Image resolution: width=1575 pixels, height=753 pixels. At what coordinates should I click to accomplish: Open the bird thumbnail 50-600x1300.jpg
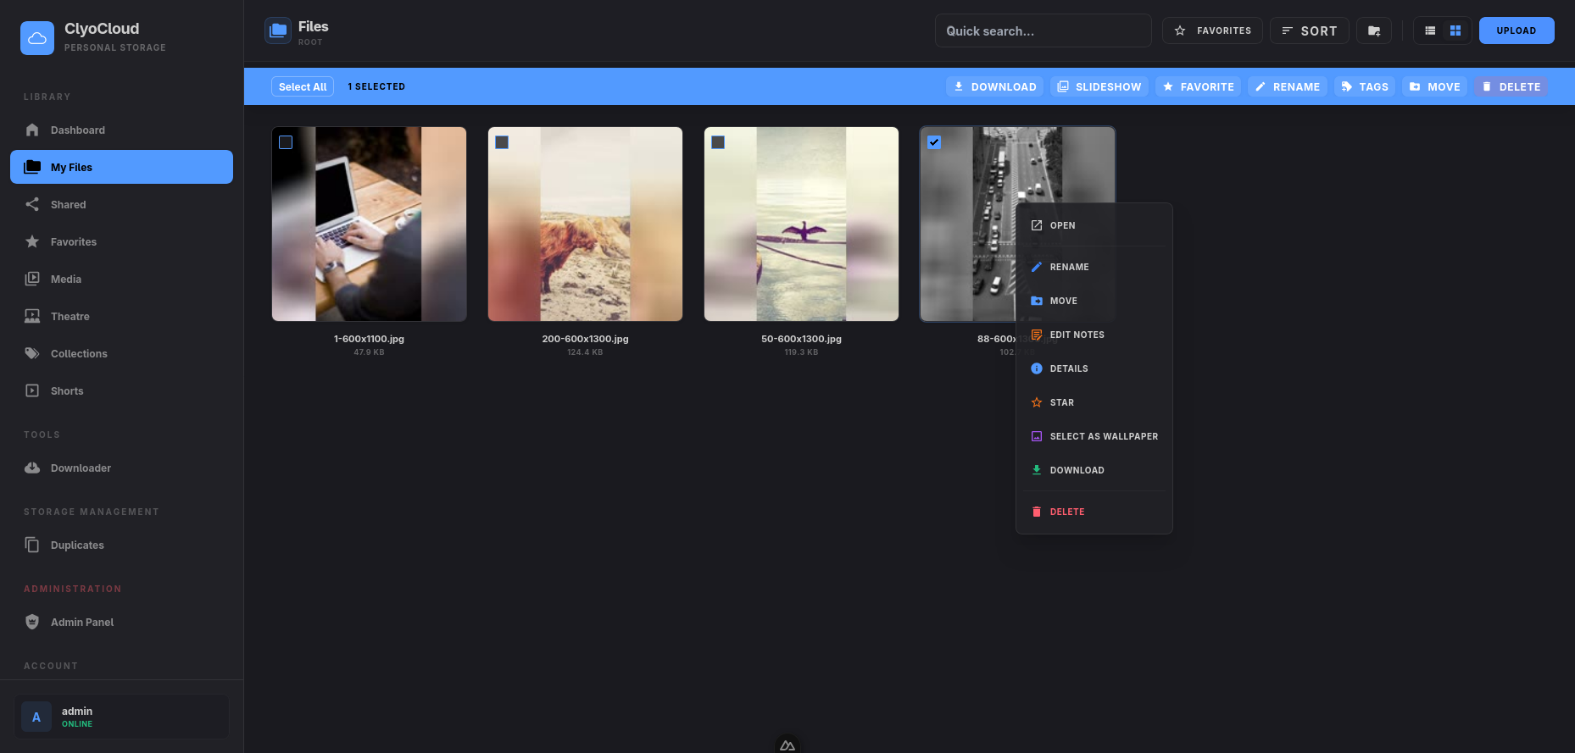point(801,224)
